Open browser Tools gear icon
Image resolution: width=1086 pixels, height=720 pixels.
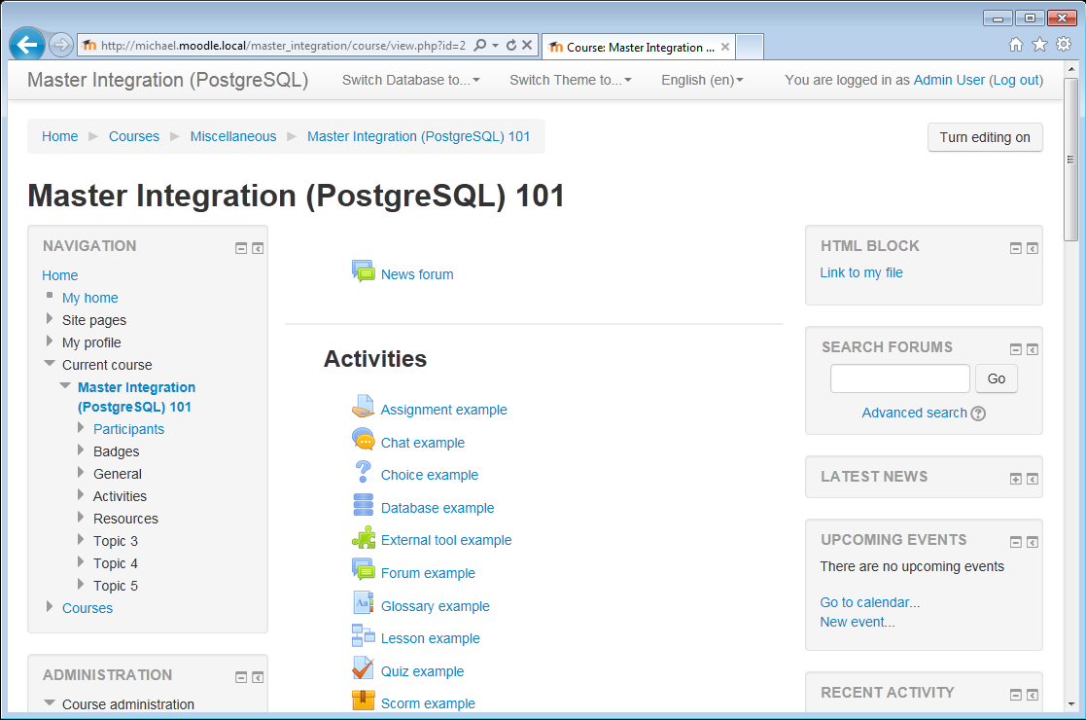coord(1064,45)
